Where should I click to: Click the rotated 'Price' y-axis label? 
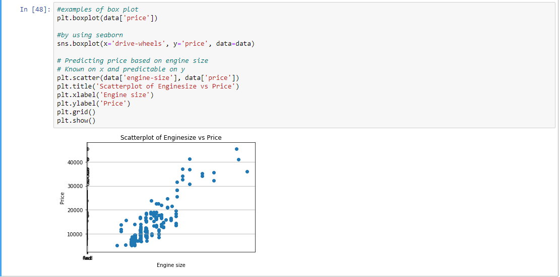63,198
